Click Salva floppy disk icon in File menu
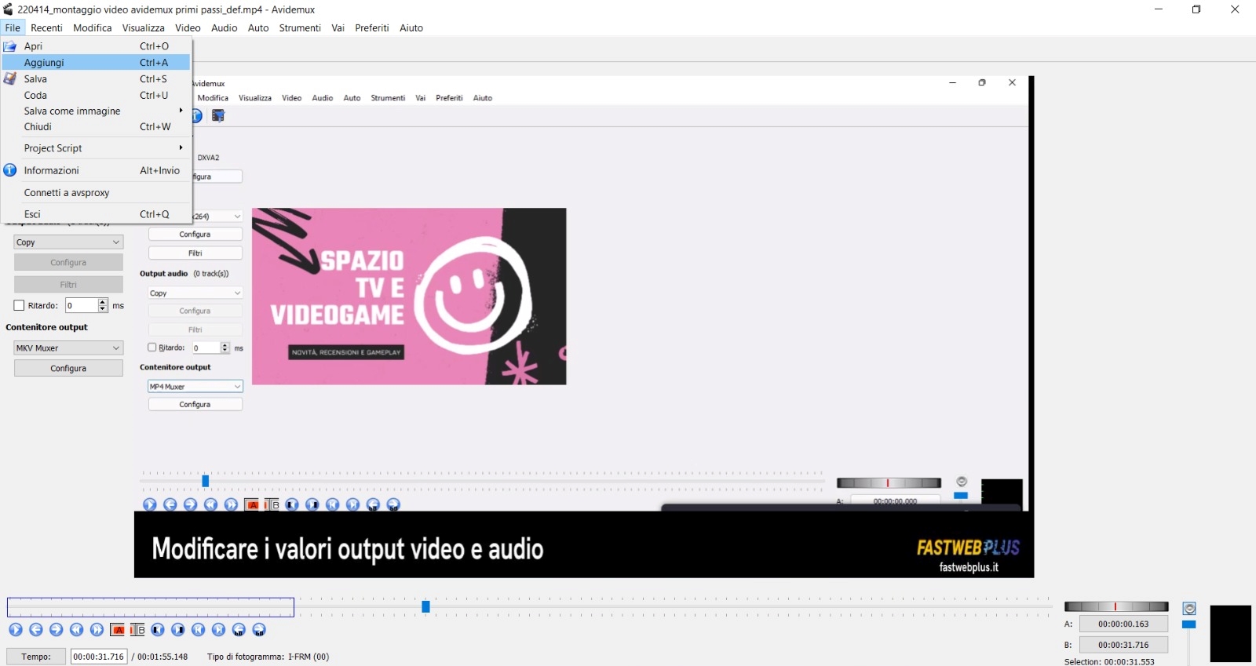The height and width of the screenshot is (666, 1256). point(10,78)
